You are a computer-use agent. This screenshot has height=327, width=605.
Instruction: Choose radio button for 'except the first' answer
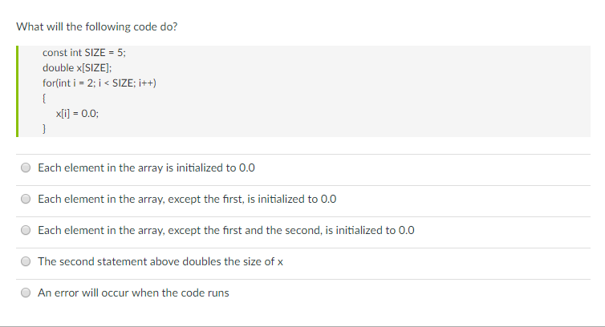(26, 199)
